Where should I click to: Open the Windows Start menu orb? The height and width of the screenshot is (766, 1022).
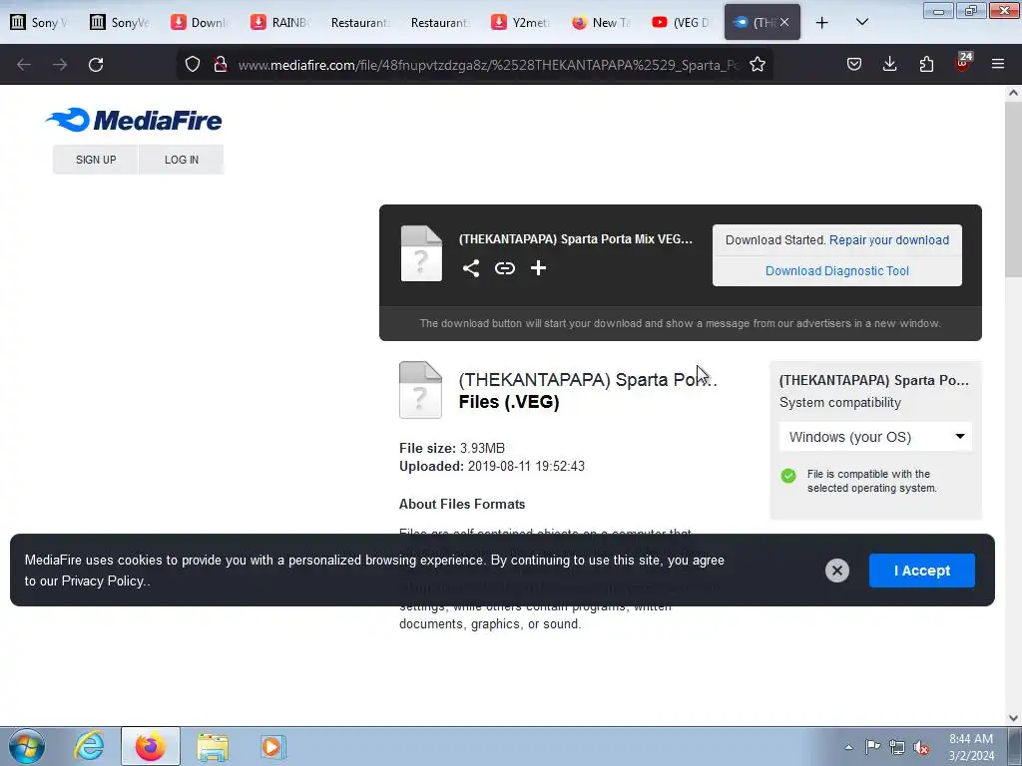pyautogui.click(x=27, y=746)
